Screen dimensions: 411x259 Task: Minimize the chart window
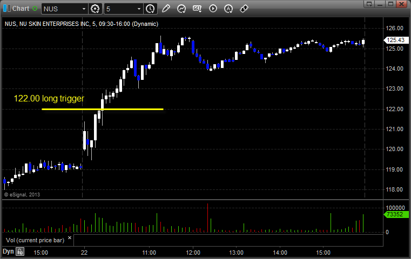tap(380, 4)
